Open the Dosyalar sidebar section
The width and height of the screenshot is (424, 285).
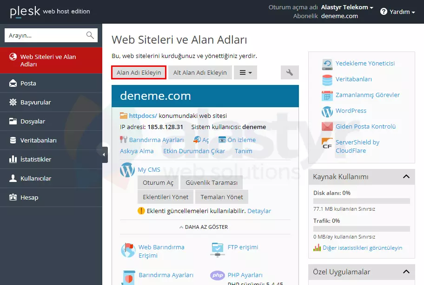pos(32,121)
